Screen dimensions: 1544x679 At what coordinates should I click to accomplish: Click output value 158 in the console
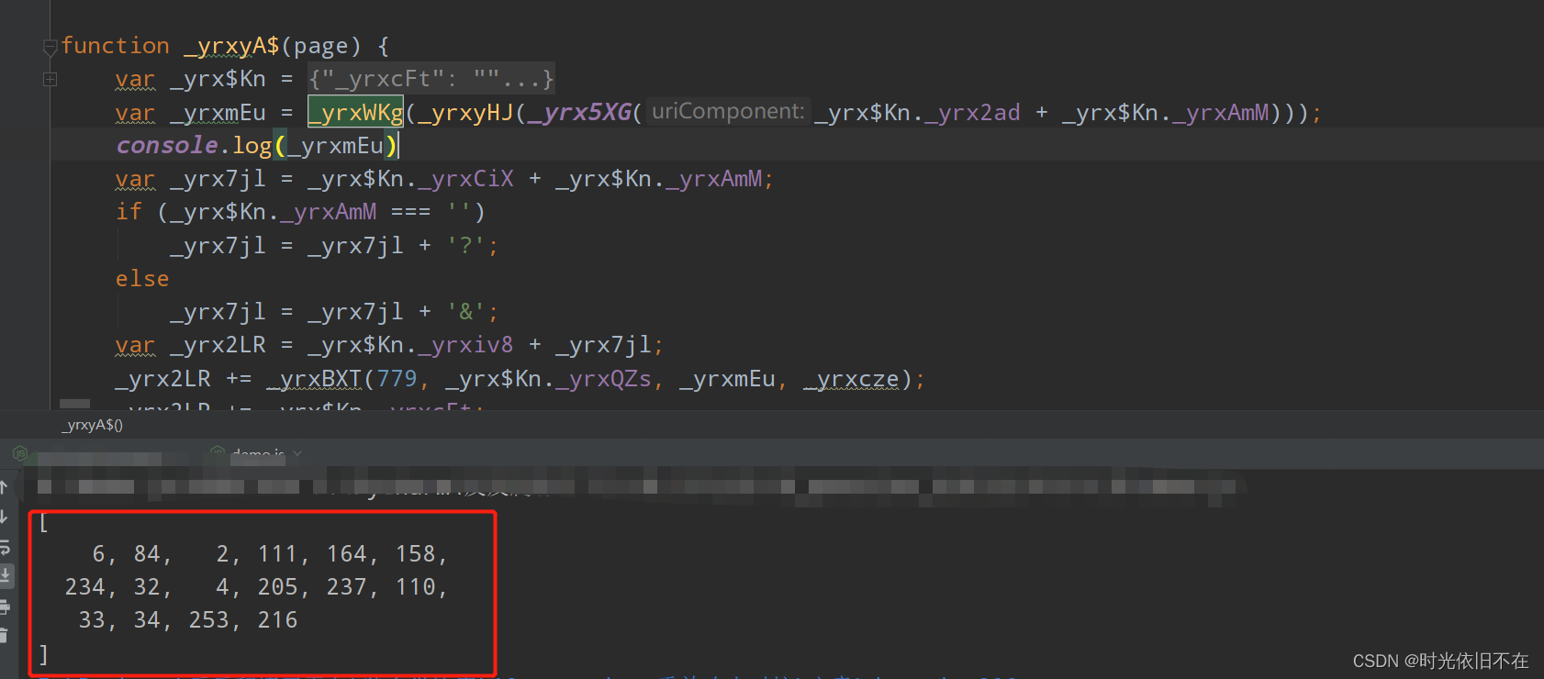pyautogui.click(x=415, y=554)
